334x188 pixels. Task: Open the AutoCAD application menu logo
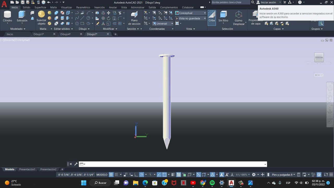point(4,4)
